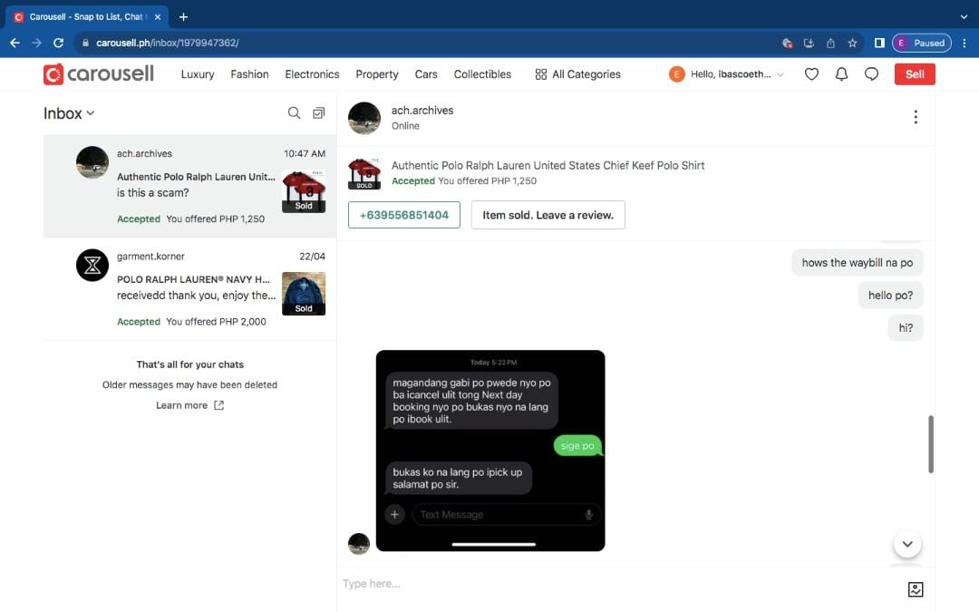The image size is (979, 612).
Task: Click the 'hello po?' message
Action: point(890,296)
